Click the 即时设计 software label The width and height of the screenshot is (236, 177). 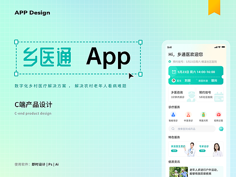[39, 164]
